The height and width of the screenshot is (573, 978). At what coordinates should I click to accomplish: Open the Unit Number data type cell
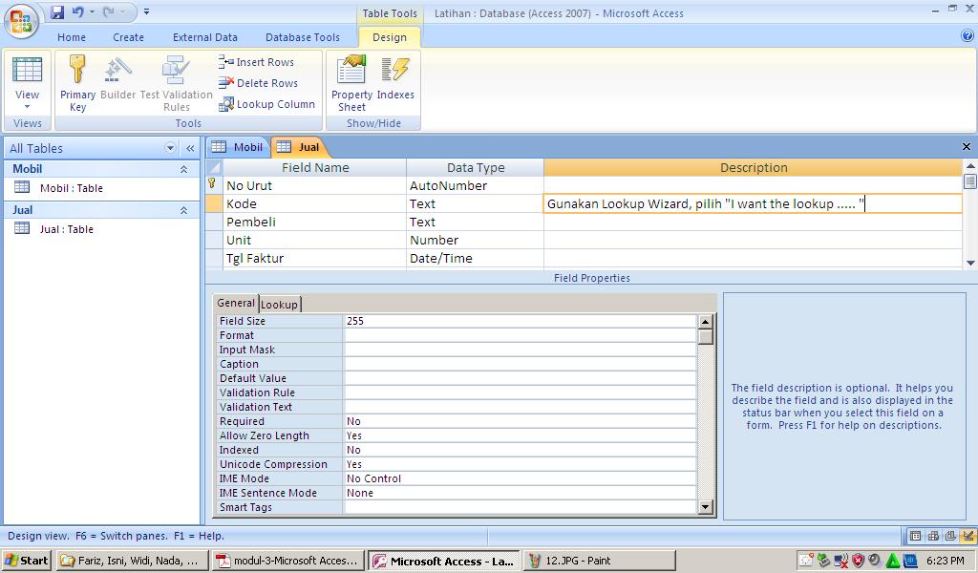(475, 240)
